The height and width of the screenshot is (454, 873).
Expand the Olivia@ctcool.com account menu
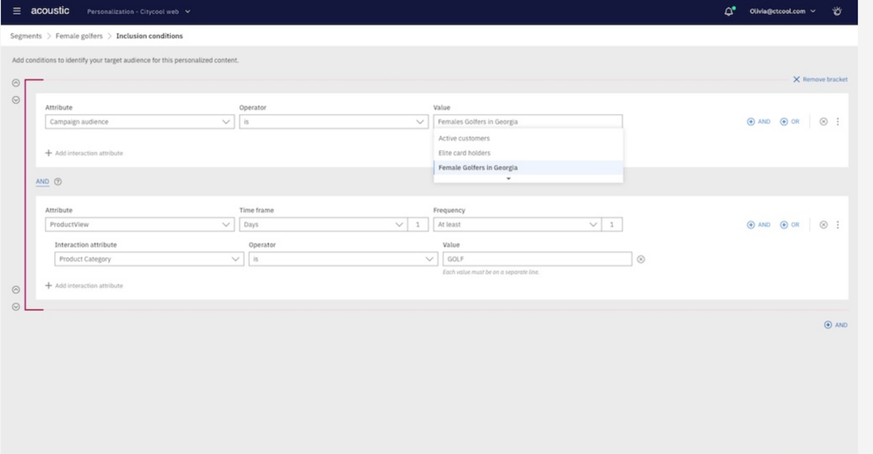coord(782,11)
